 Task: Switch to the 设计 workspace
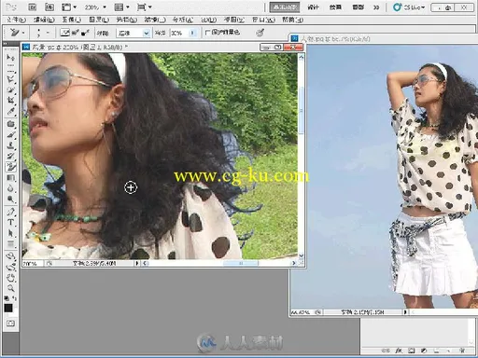coord(313,7)
